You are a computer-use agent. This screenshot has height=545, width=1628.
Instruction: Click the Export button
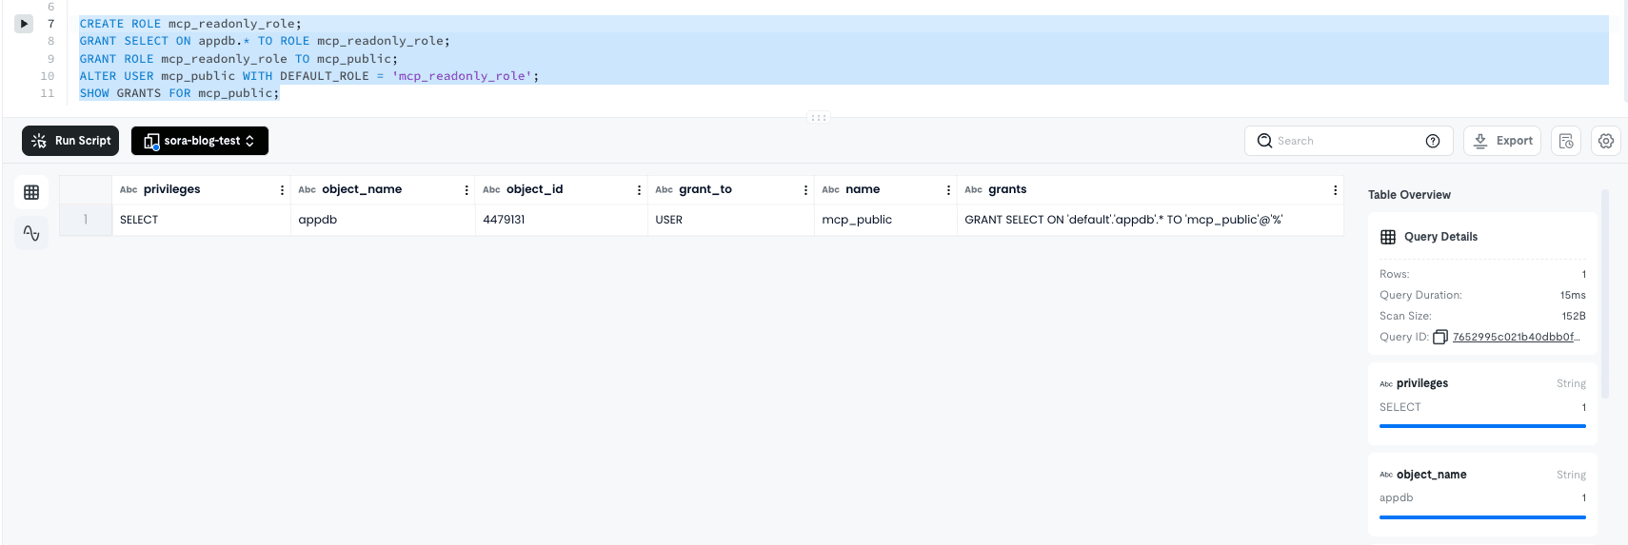coord(1502,141)
